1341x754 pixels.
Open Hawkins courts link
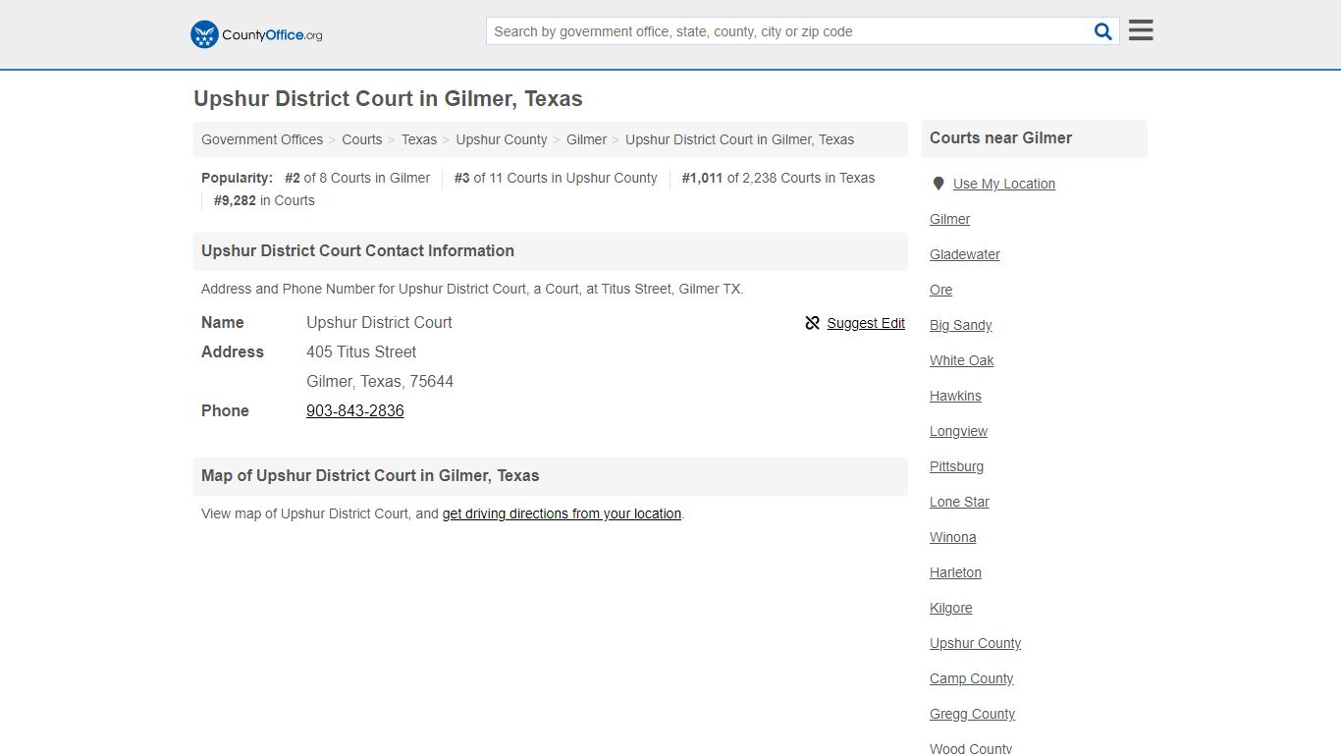click(x=956, y=396)
